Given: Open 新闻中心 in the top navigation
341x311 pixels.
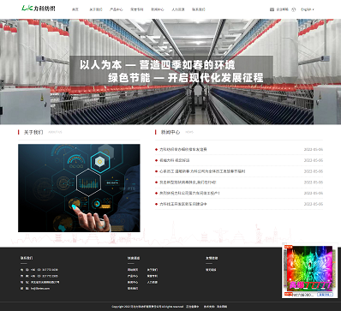Looking at the screenshot, I should [158, 9].
